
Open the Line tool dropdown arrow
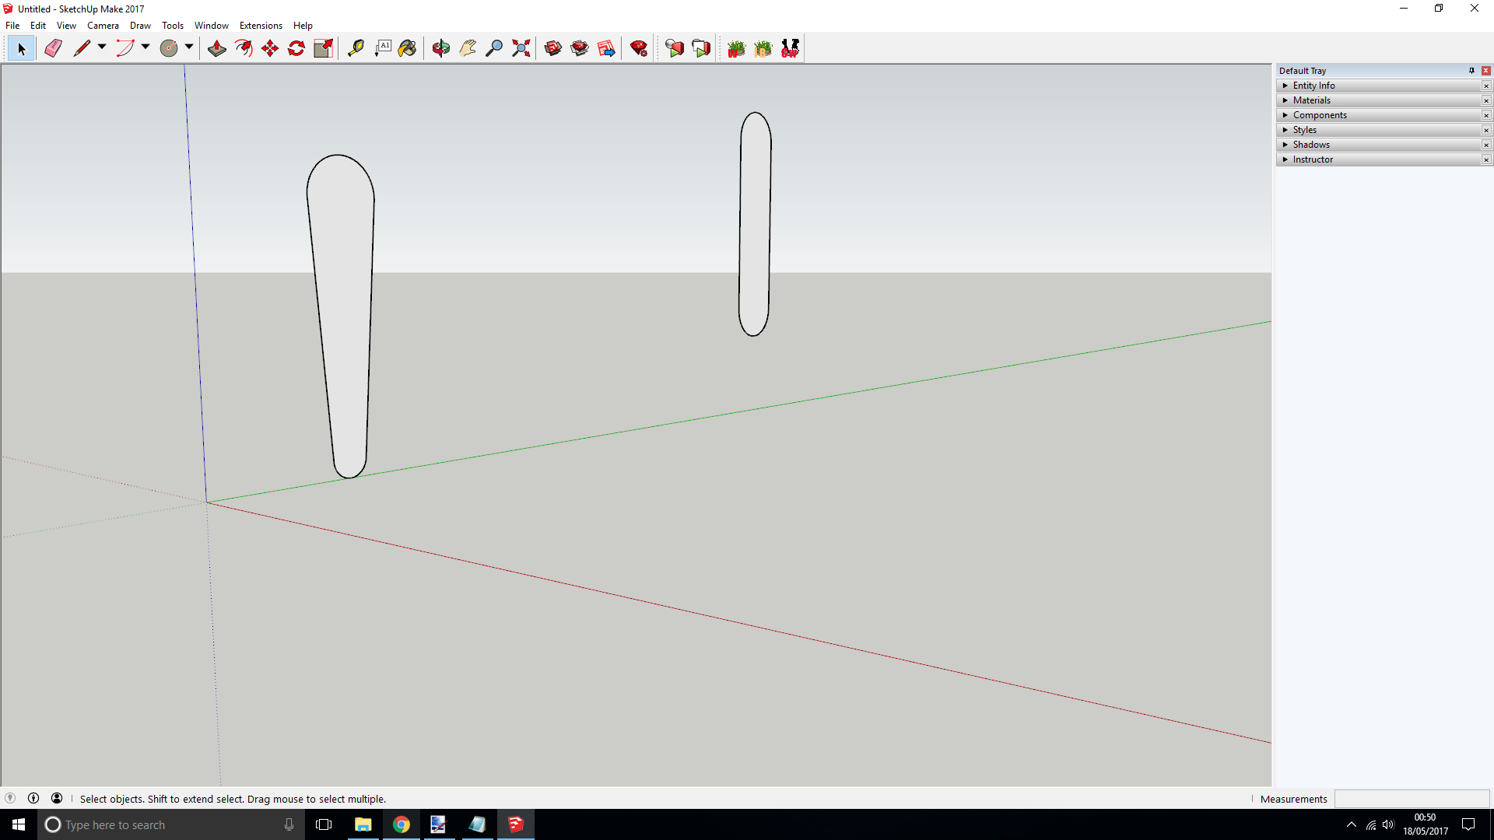102,47
